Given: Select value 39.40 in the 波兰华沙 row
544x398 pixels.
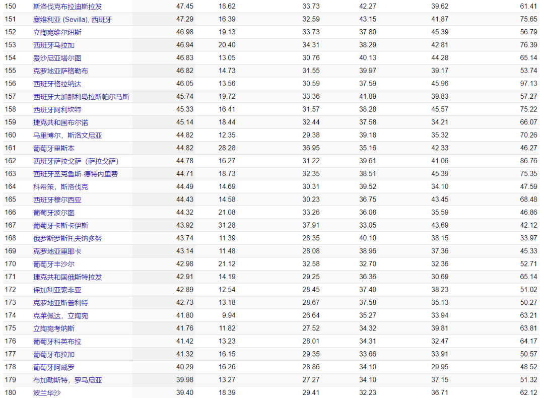Looking at the screenshot, I should (x=185, y=392).
